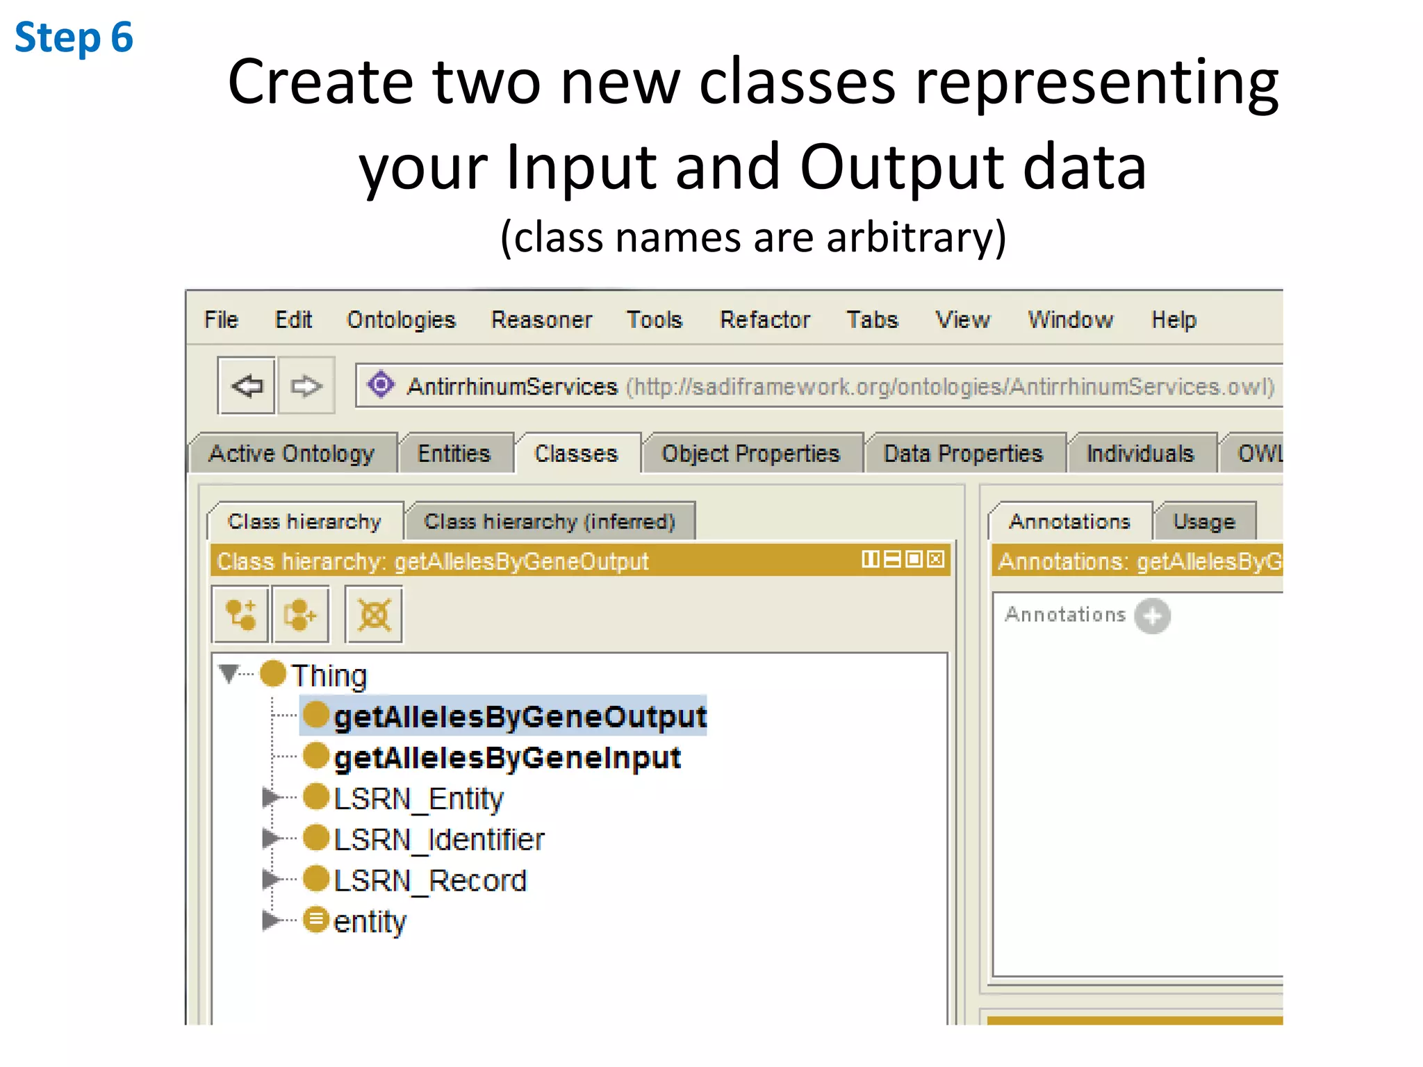Expand the LSRN_Entity node
The height and width of the screenshot is (1067, 1423).
pyautogui.click(x=270, y=797)
